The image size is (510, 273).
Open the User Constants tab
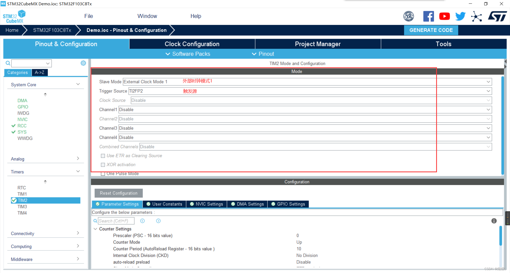click(x=164, y=204)
